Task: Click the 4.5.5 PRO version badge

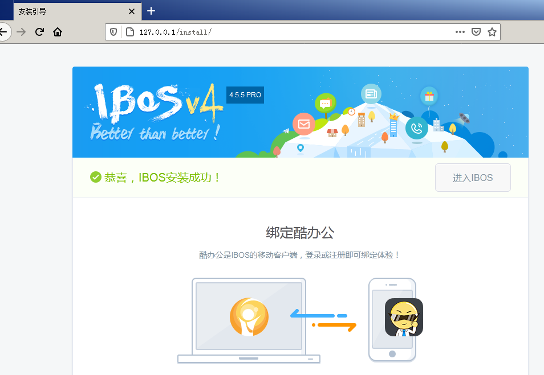Action: 245,95
